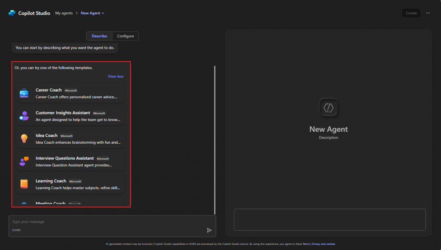Click 'Career Coach offers personalized career advice' text
441x250 pixels.
click(x=77, y=97)
